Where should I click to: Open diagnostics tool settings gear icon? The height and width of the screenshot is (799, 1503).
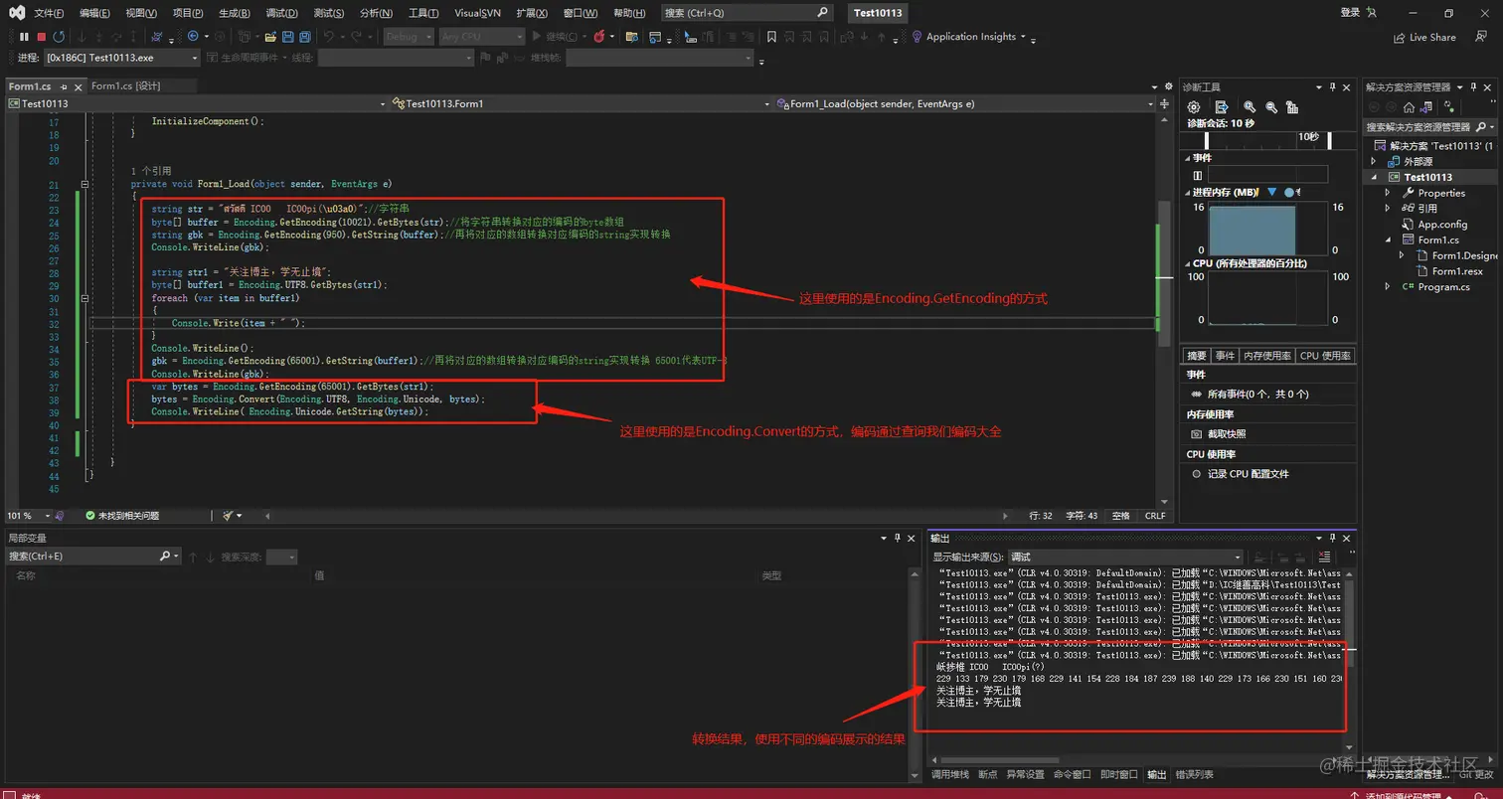coord(1195,107)
